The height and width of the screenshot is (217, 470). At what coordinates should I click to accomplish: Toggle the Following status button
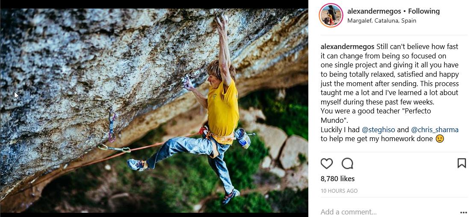click(424, 11)
